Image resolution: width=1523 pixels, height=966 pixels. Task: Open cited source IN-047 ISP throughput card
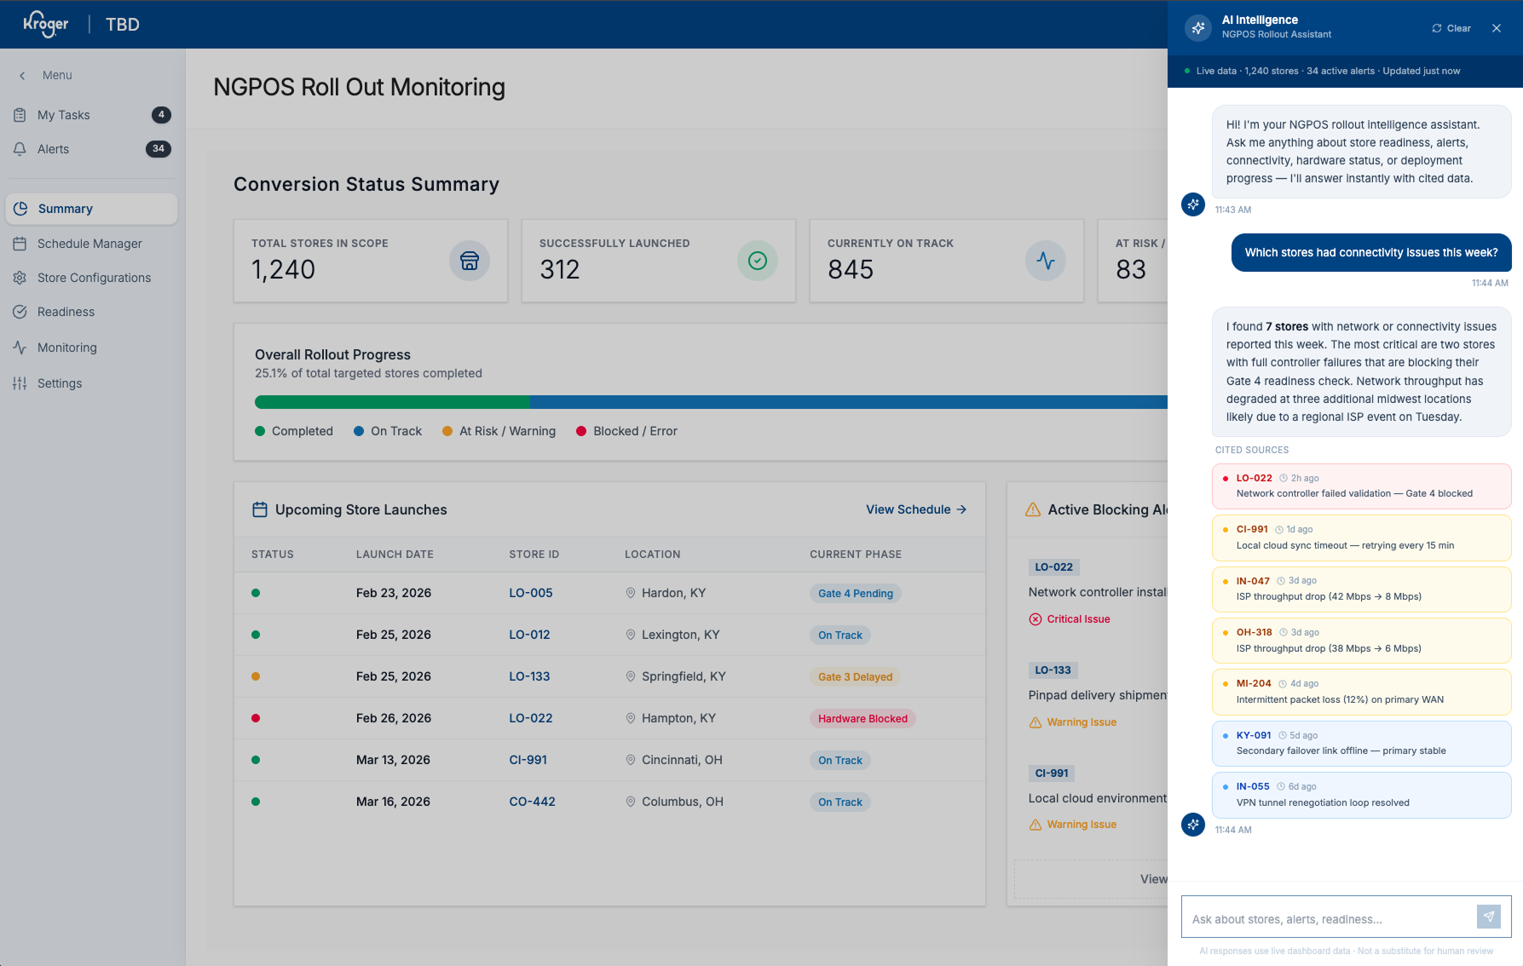1361,589
